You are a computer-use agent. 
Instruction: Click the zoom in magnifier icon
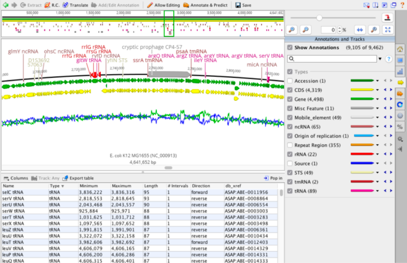[x=292, y=30]
